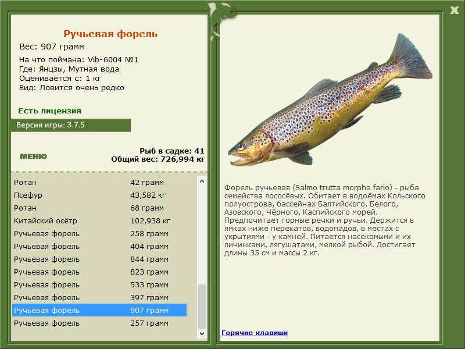Select highlighted Ручьевая форель 907 грамм row
The width and height of the screenshot is (465, 349).
point(99,310)
